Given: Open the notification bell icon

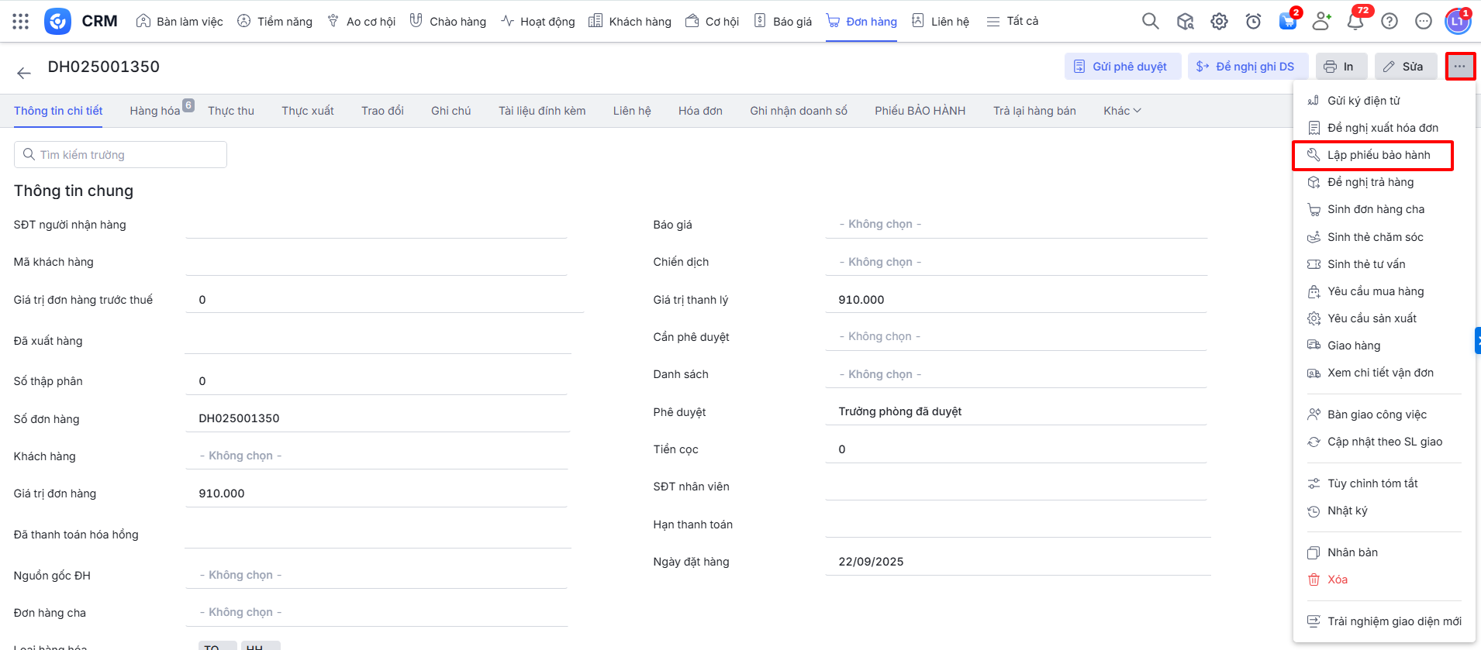Looking at the screenshot, I should pyautogui.click(x=1355, y=22).
